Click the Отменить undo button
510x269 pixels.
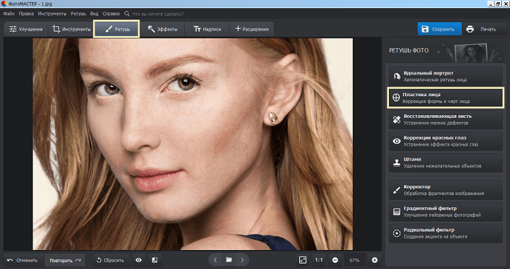tap(22, 260)
